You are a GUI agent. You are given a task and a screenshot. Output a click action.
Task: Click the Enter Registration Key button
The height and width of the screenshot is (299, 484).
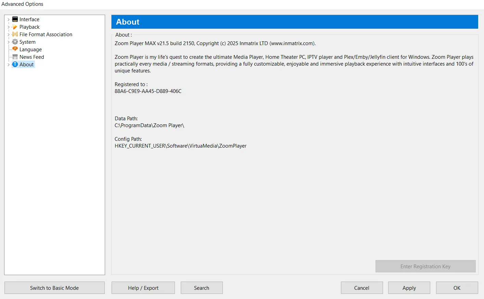coord(425,266)
